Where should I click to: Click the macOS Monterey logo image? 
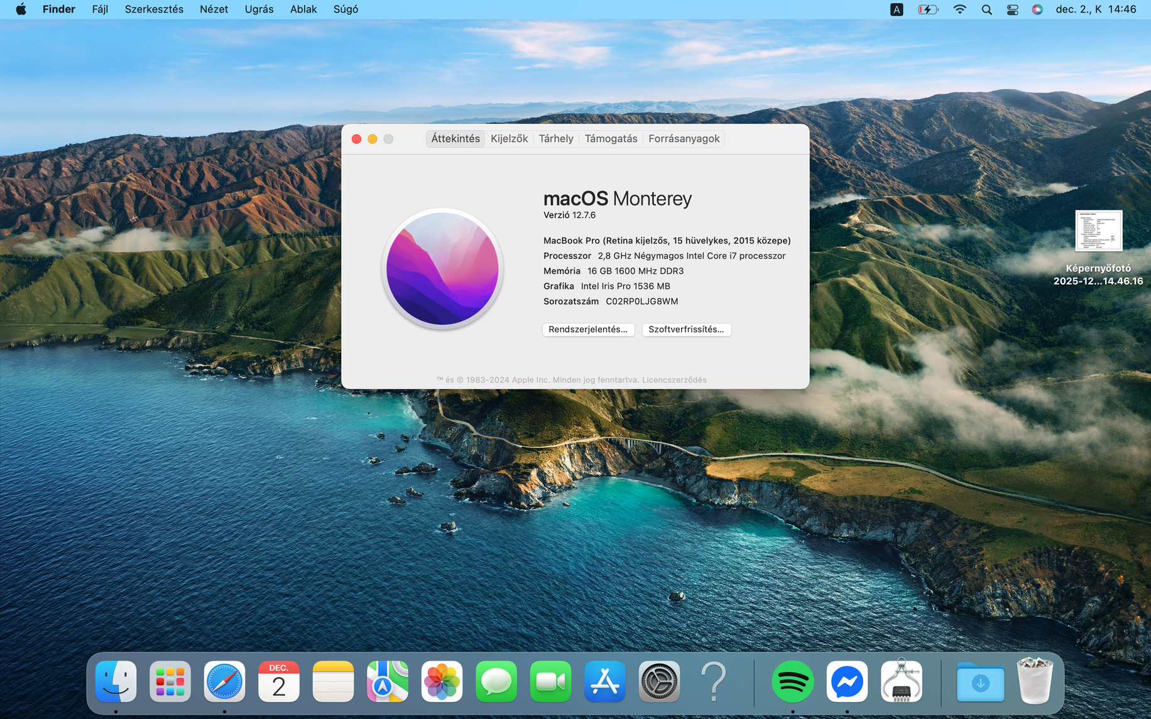point(442,268)
